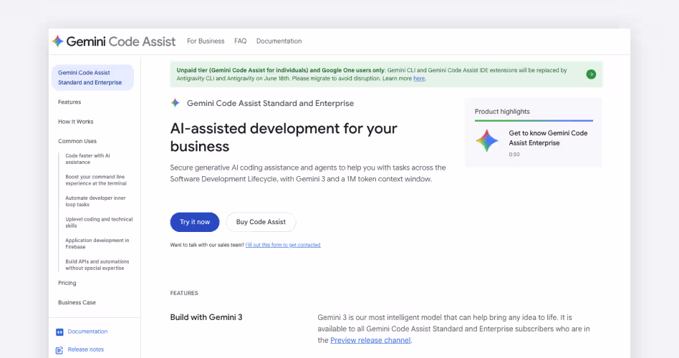679x358 pixels.
Task: Open the Documentation link in sidebar footer
Action: click(x=87, y=332)
